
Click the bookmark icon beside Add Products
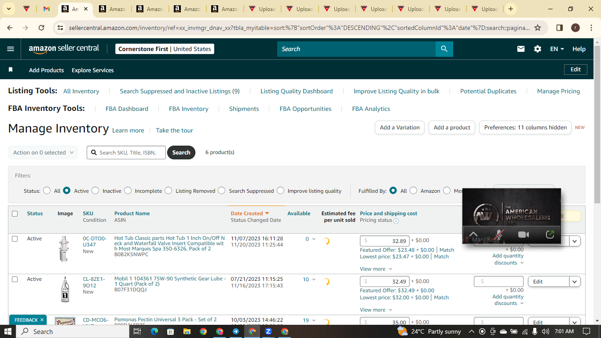11,70
